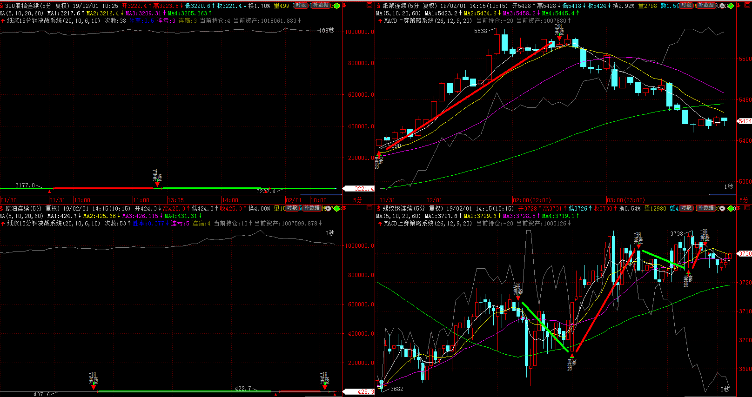Click 时段 button in 300股指连续 panel
The height and width of the screenshot is (397, 752).
[301, 5]
